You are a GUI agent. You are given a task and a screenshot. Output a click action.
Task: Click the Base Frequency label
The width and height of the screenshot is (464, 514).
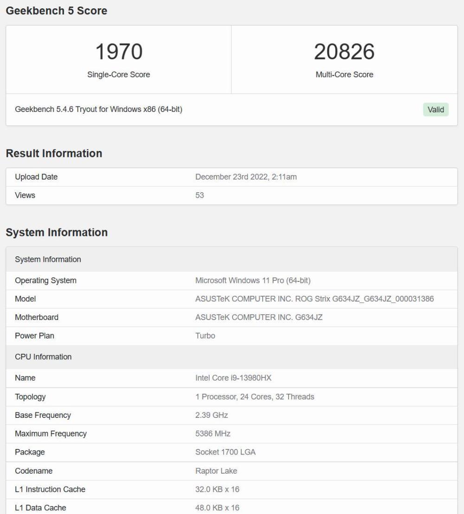point(43,415)
